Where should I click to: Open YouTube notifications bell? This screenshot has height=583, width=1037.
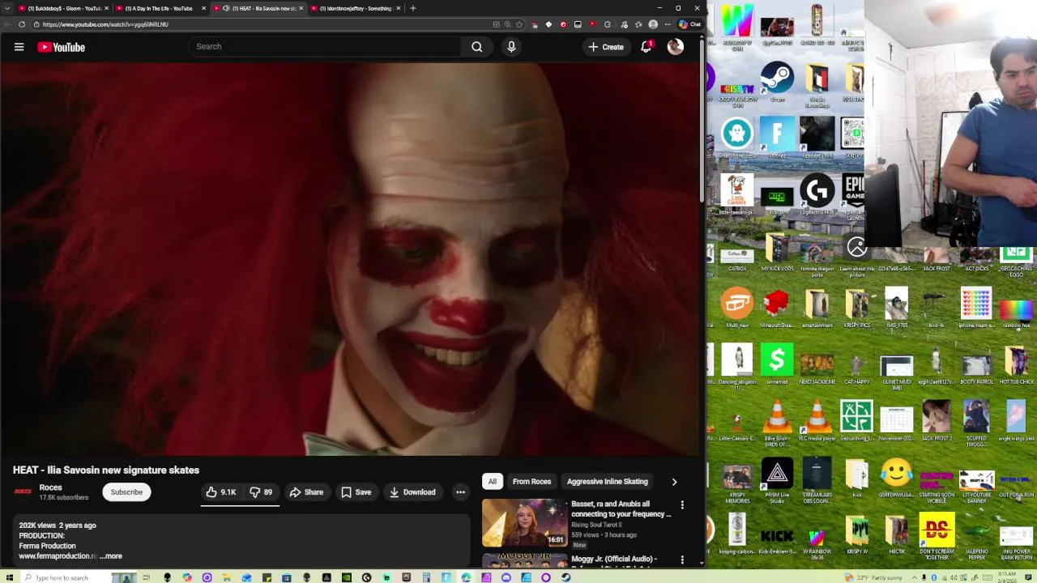647,47
